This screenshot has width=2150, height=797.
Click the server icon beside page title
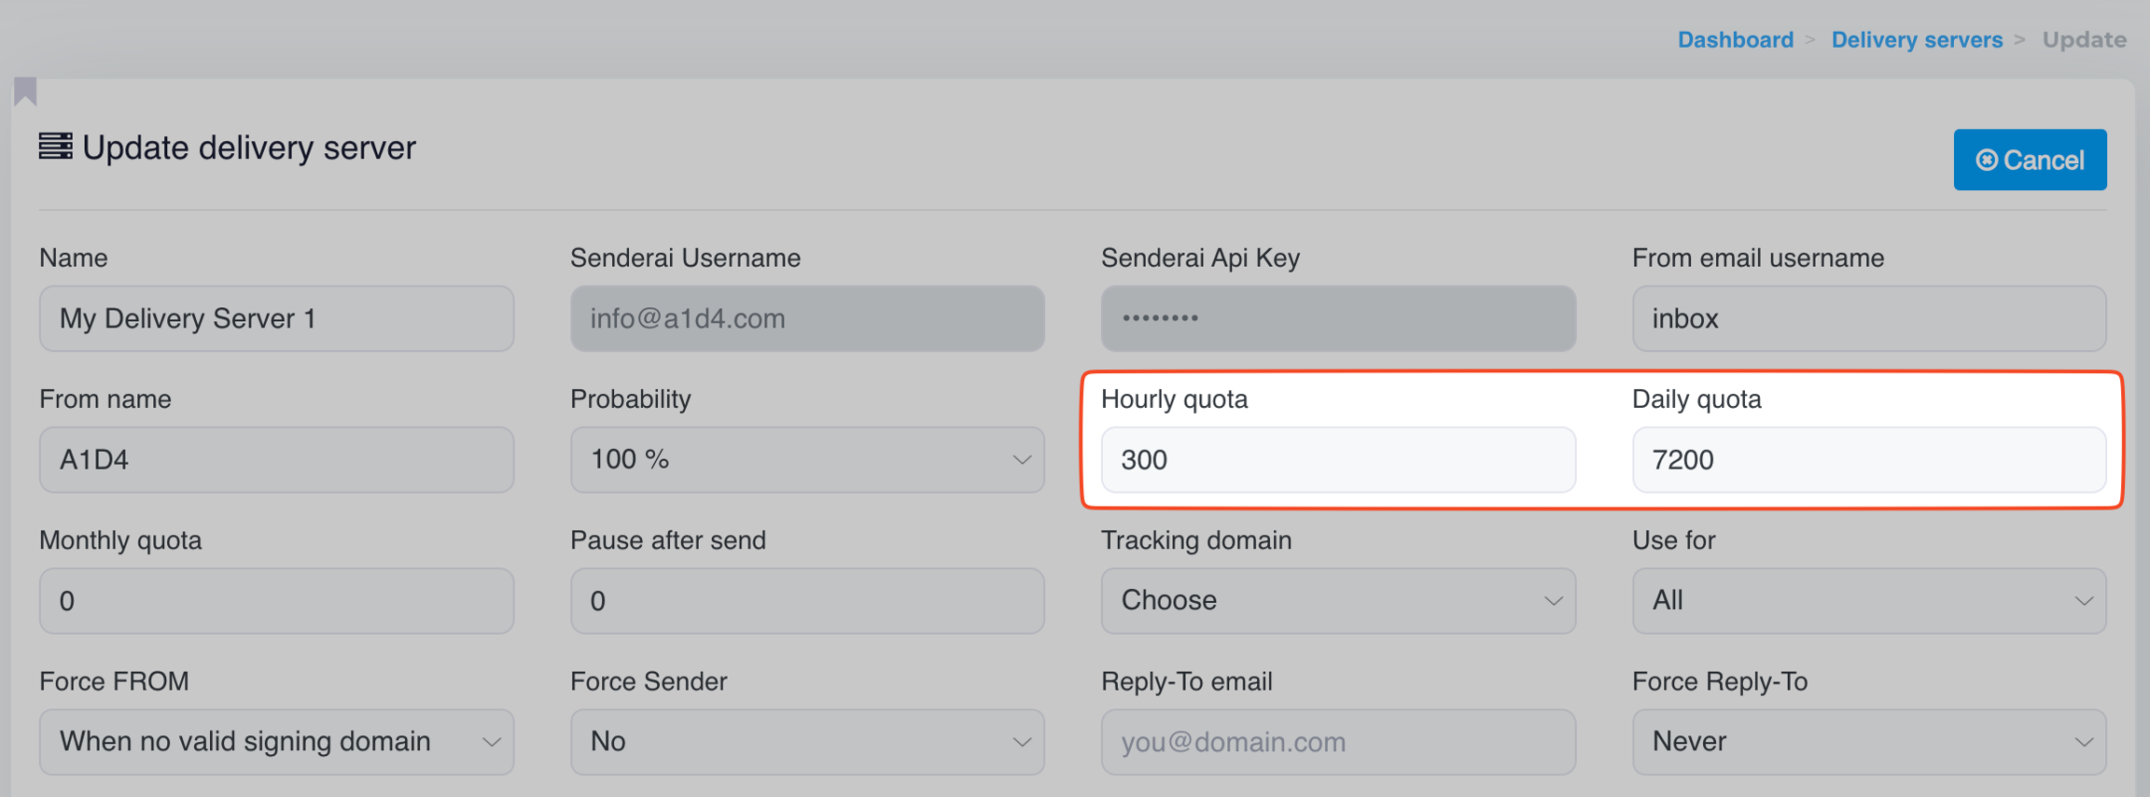[x=55, y=147]
